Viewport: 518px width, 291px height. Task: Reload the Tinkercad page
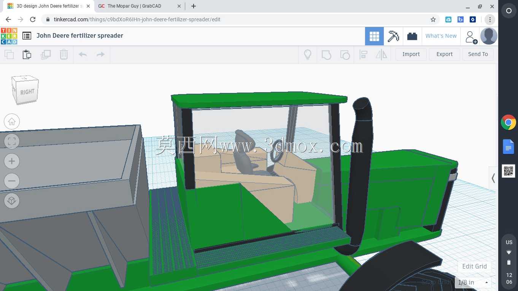(33, 19)
